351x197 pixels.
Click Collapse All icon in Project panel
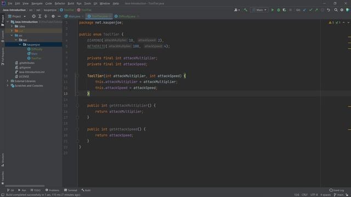(46, 16)
